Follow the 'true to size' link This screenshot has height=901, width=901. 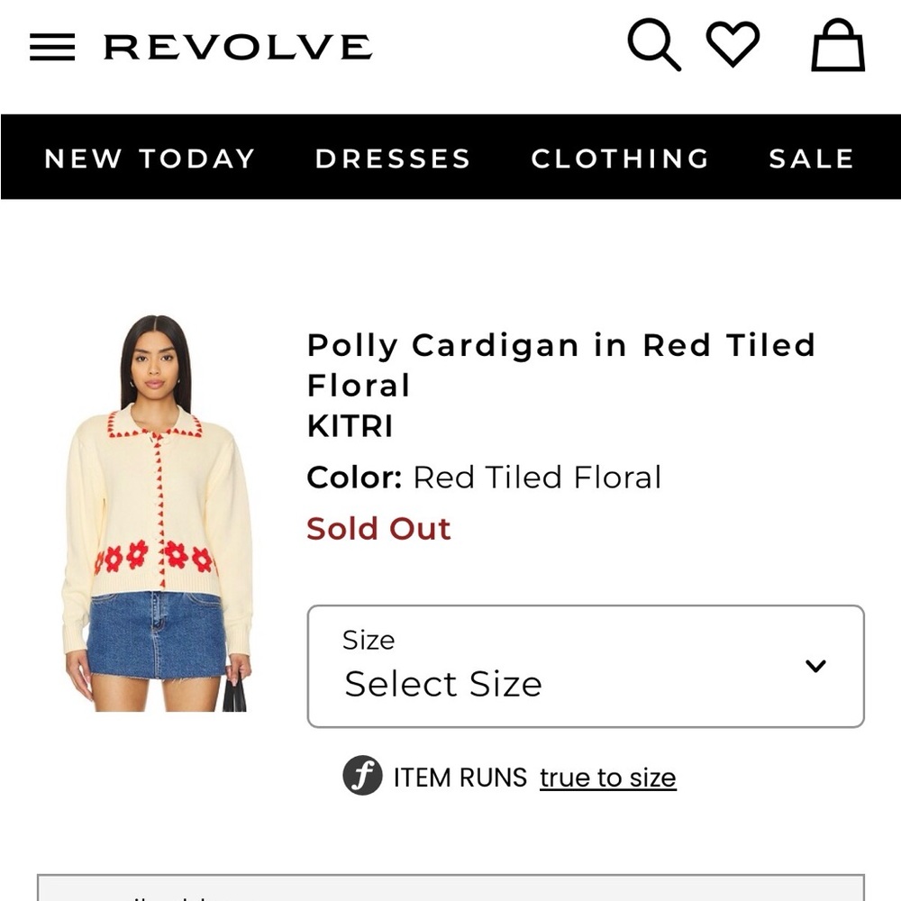click(x=608, y=778)
